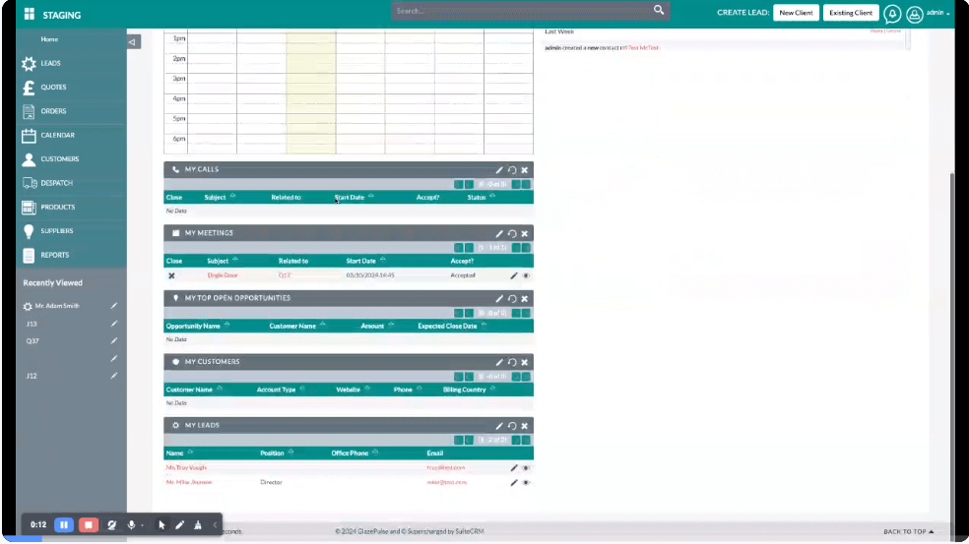Open the Leads module in sidebar
This screenshot has height=544, width=969.
pos(49,63)
